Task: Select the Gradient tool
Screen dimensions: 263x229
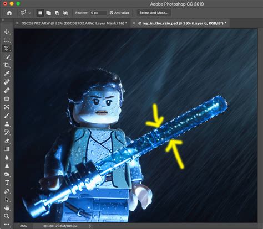Action: click(x=7, y=149)
